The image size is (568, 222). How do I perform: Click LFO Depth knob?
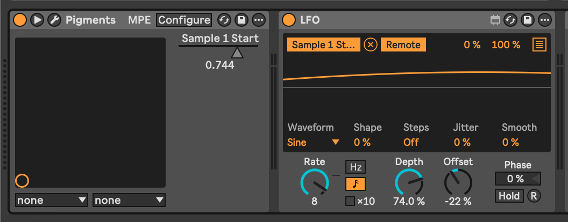[409, 182]
